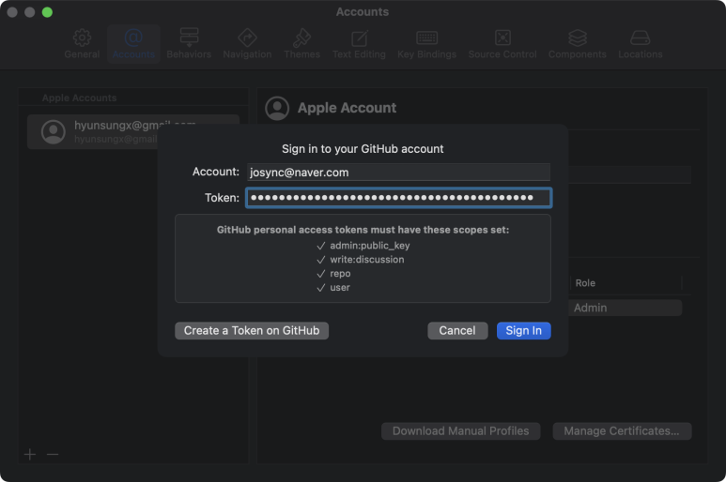This screenshot has width=726, height=482.
Task: Open the Components preferences pane
Action: (578, 44)
